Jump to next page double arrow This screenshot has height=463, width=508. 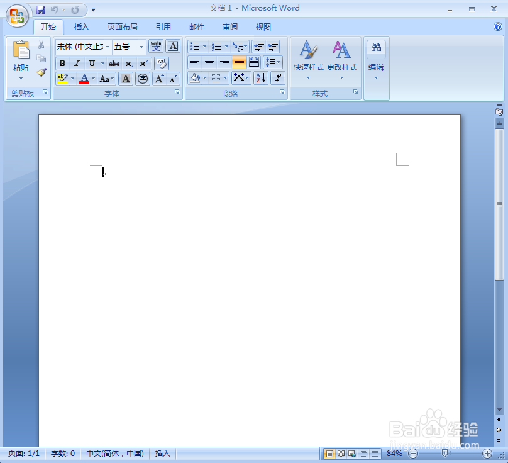point(499,440)
